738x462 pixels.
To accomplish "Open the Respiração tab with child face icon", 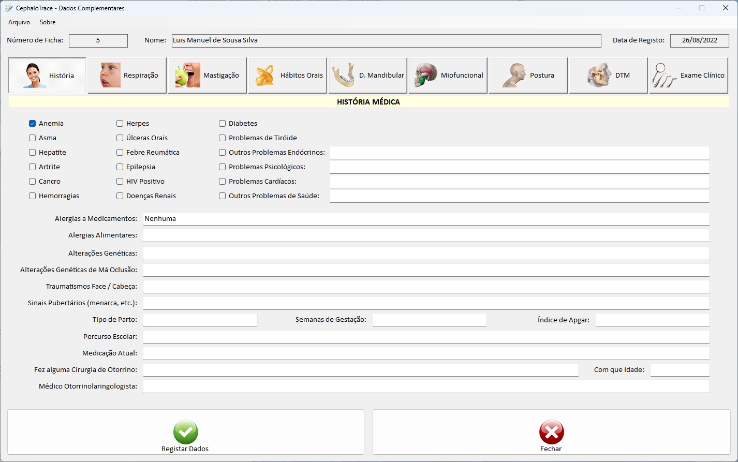I will pos(127,76).
